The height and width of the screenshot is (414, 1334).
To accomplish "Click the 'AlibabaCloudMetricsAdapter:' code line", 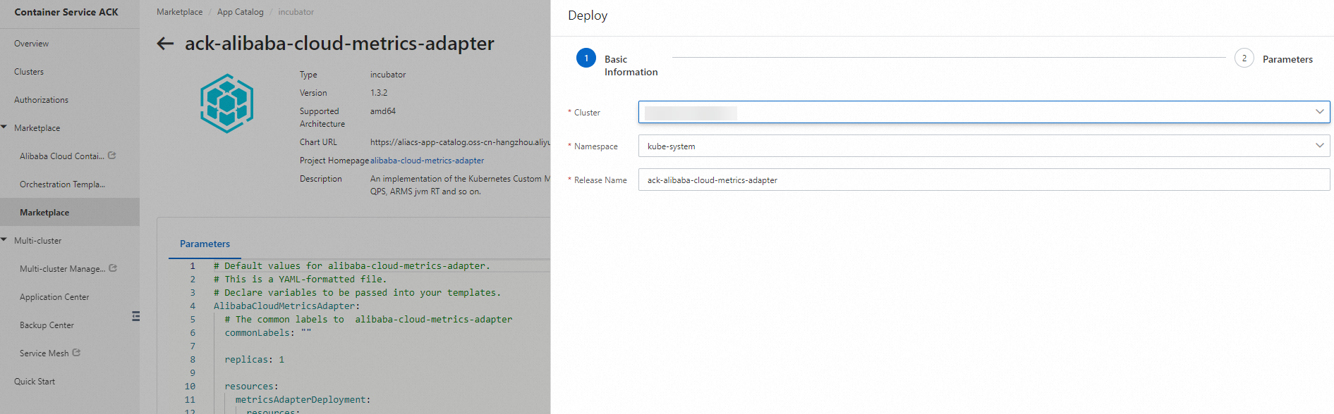I will point(287,306).
